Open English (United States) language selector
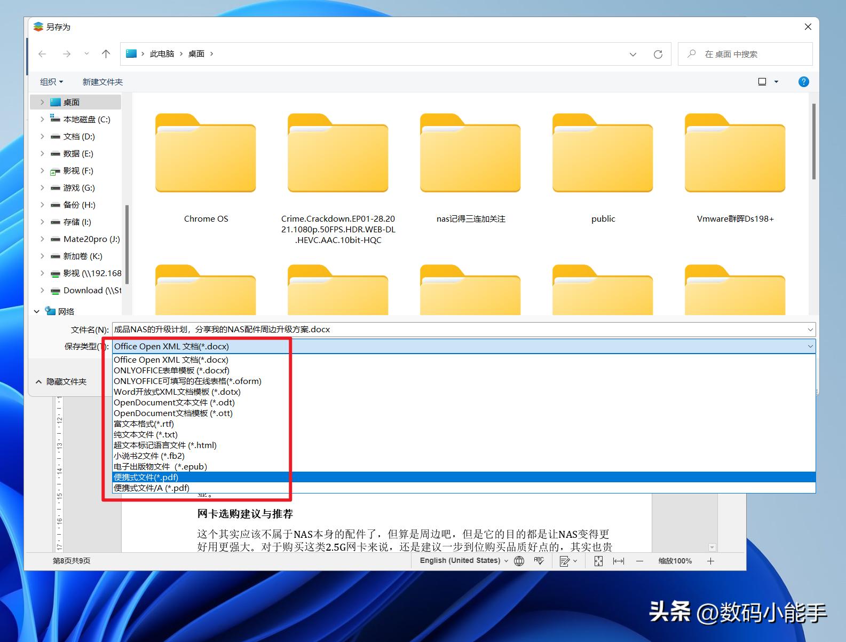 click(x=464, y=561)
